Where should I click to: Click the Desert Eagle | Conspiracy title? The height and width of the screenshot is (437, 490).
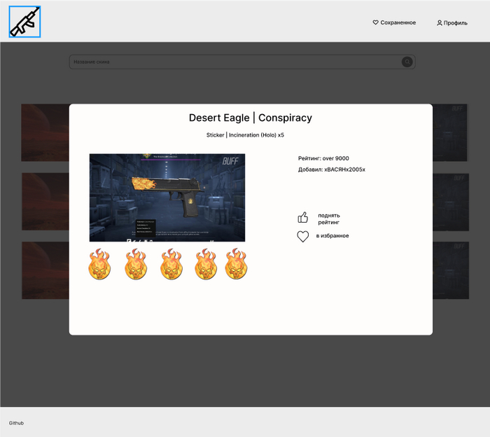pyautogui.click(x=251, y=118)
